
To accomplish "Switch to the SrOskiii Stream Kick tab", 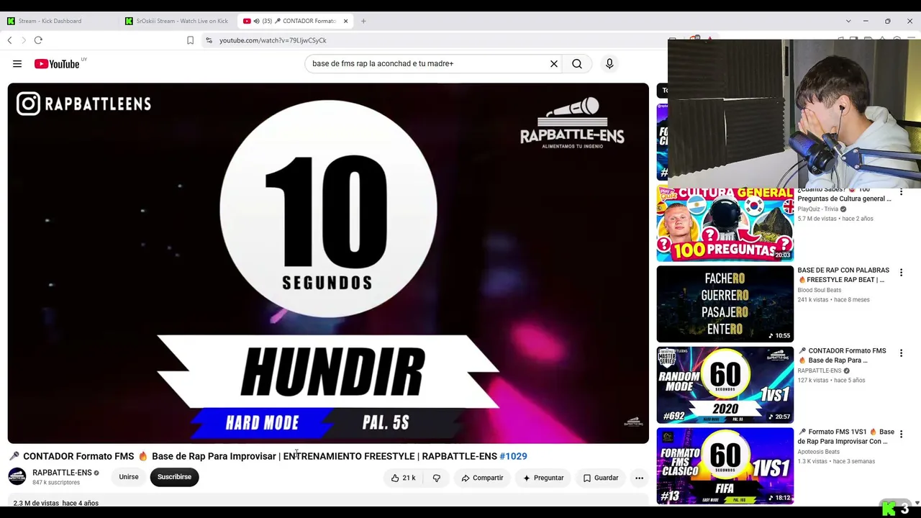I will [177, 21].
